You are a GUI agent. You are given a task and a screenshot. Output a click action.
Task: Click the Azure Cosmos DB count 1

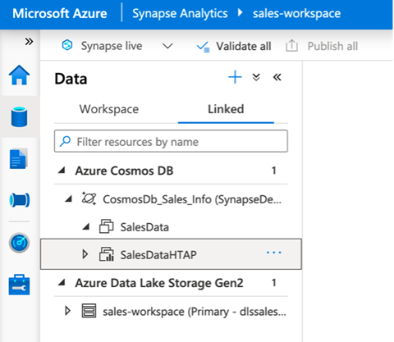point(273,171)
